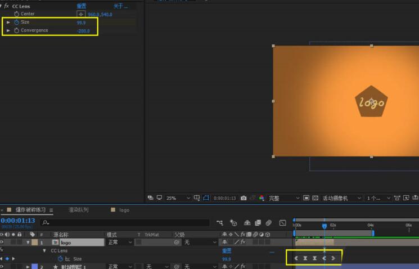Open the logo layer parent 无 dropdown
The height and width of the screenshot is (269, 419).
click(199, 243)
